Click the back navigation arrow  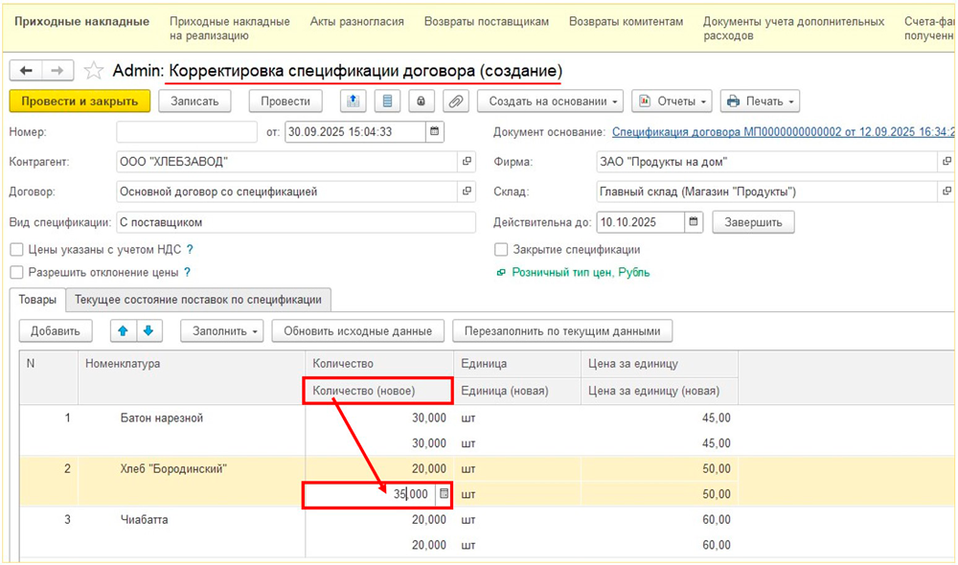[x=26, y=71]
